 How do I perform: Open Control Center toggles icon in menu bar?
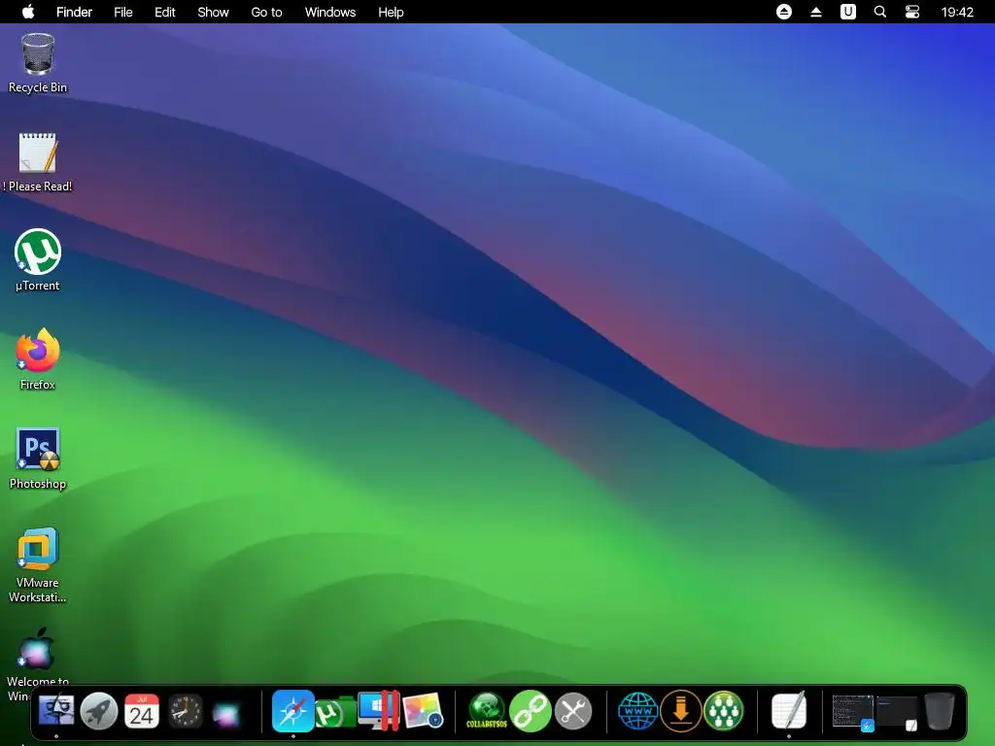pos(911,12)
